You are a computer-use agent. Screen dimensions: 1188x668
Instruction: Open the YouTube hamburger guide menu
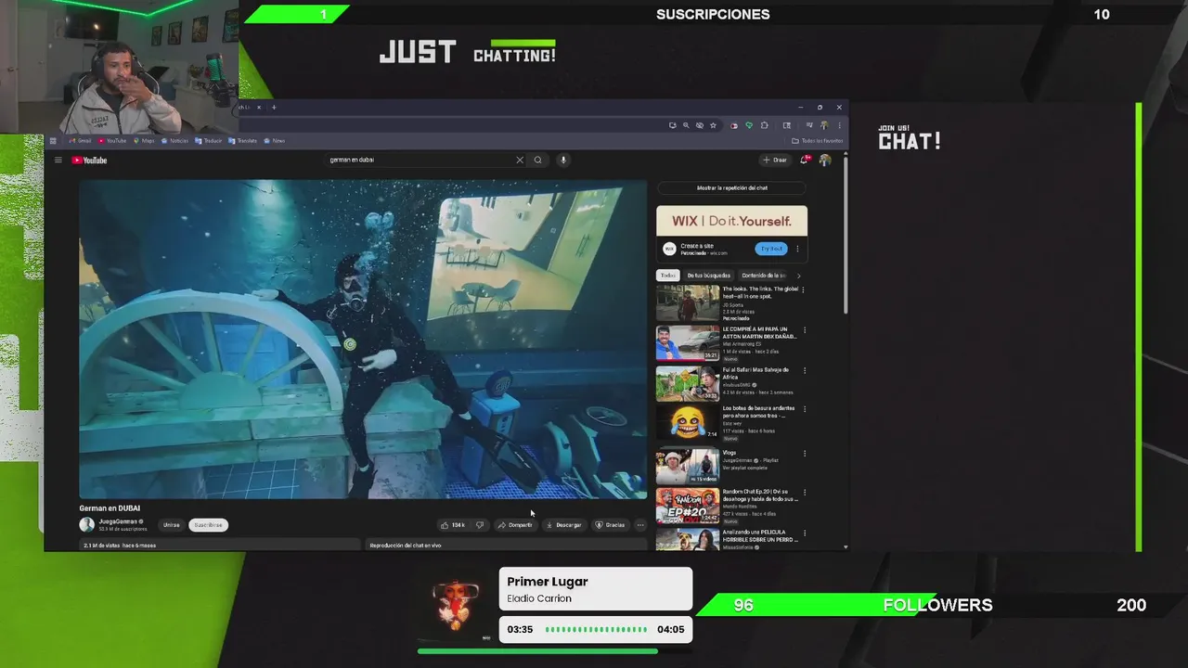58,161
